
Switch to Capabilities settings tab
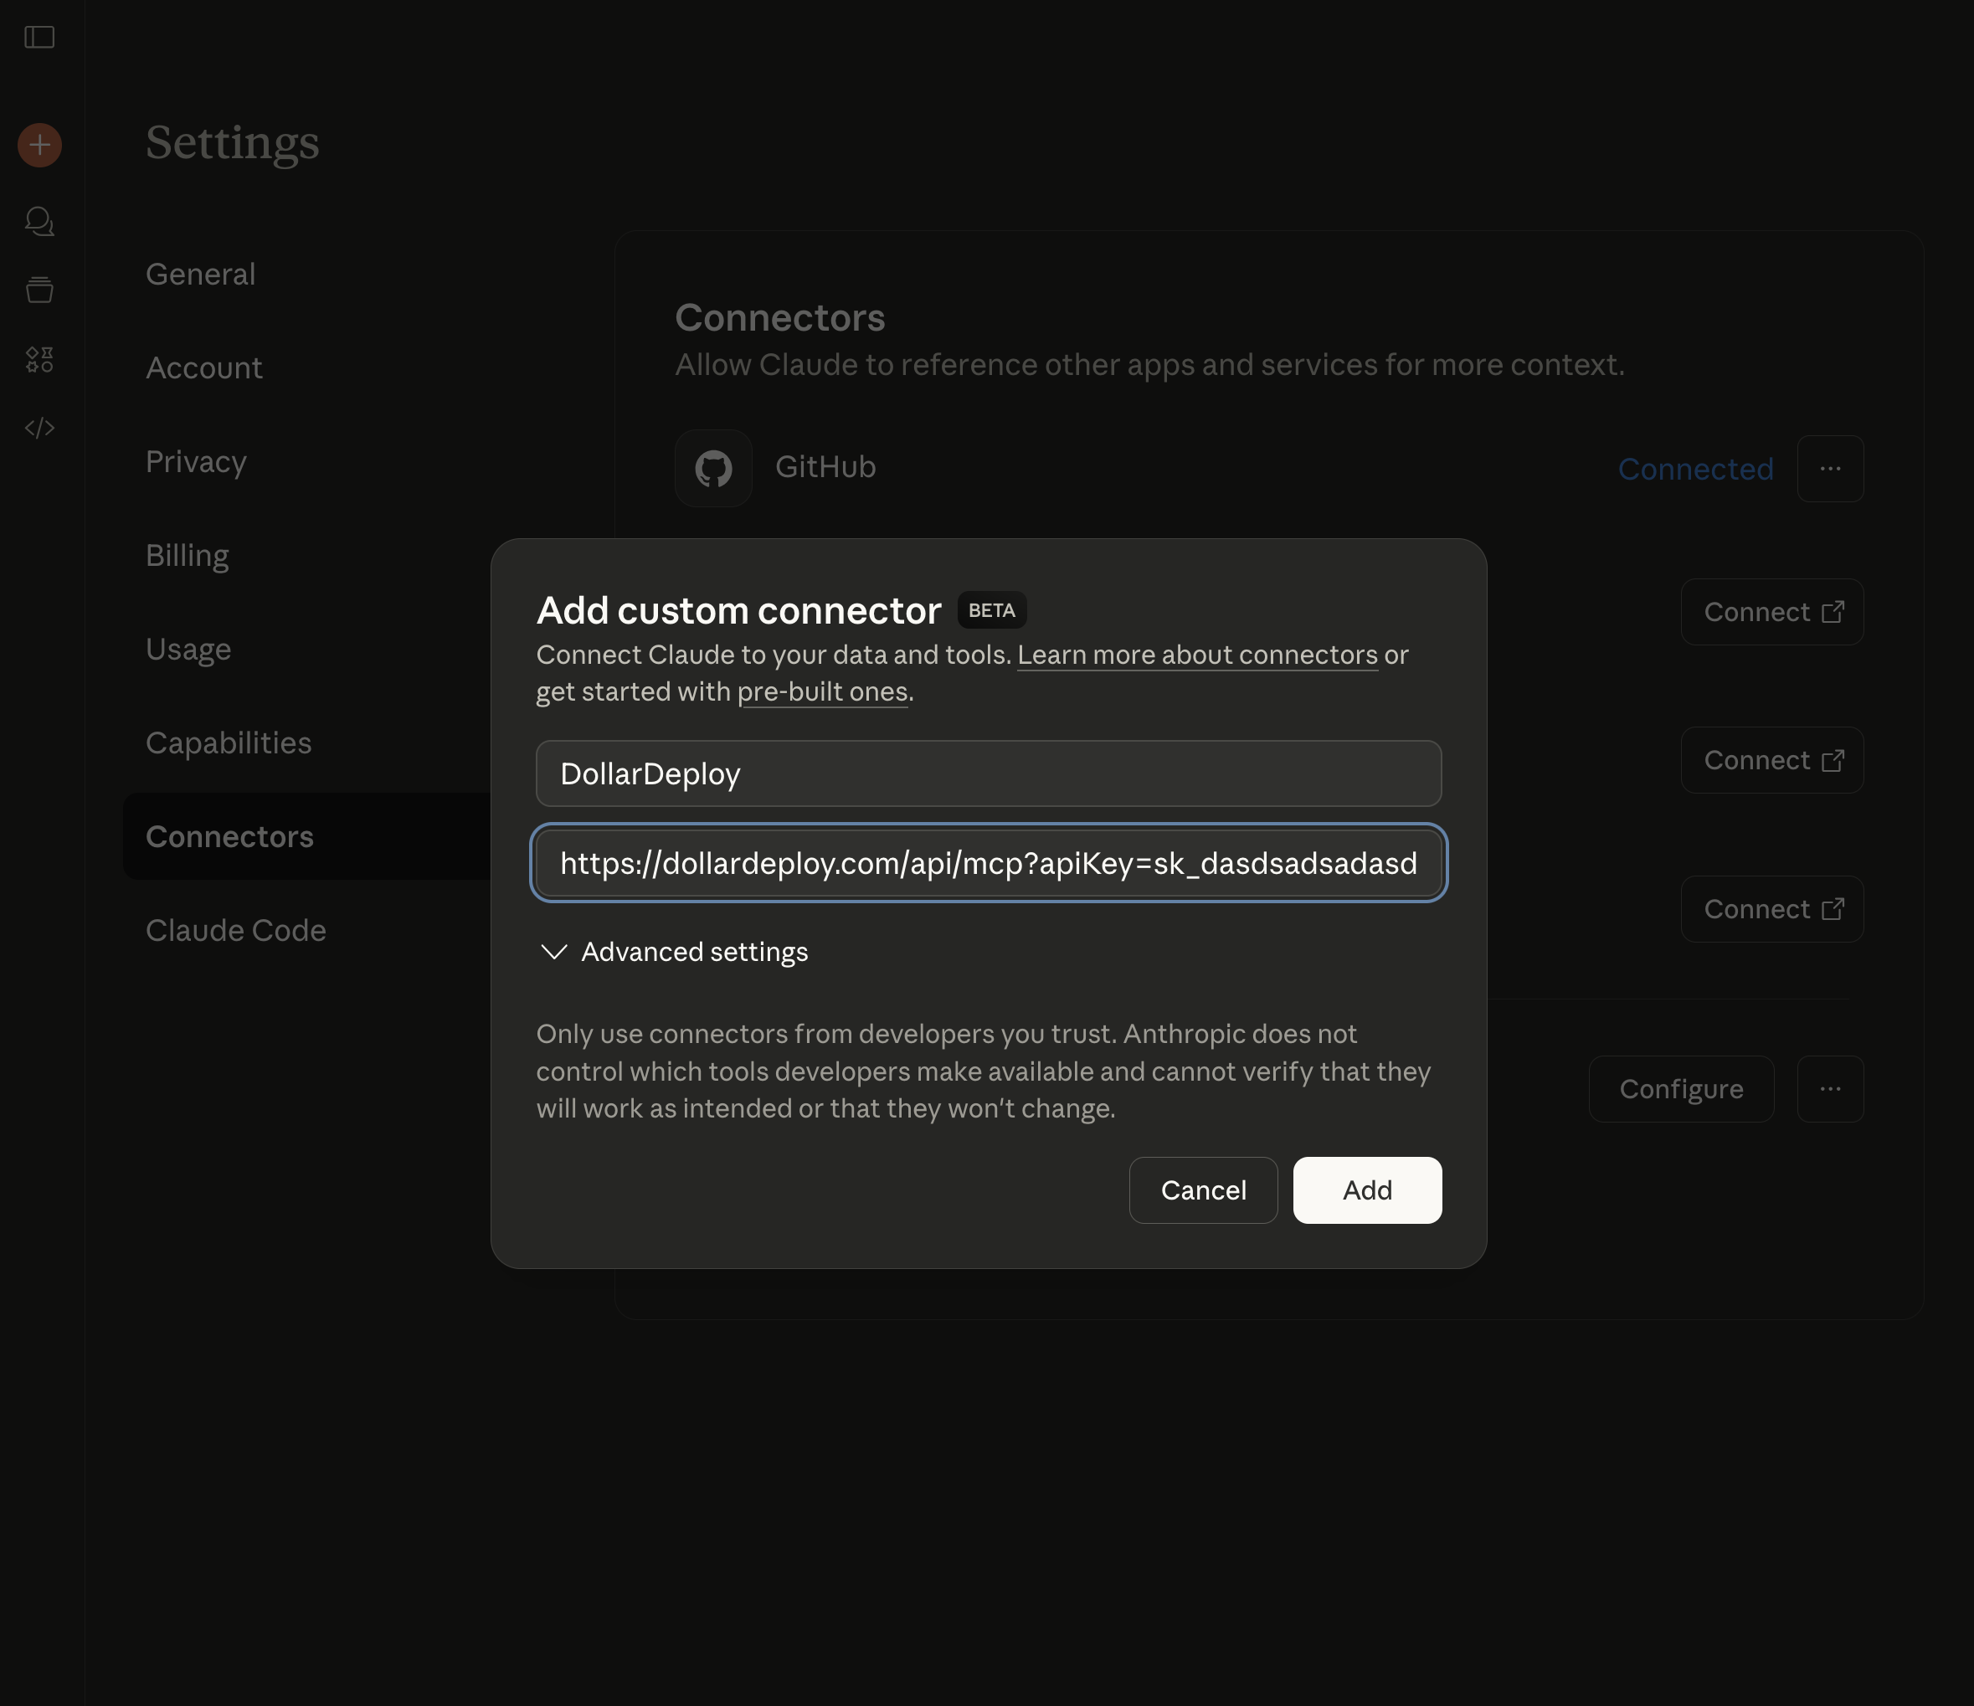228,743
